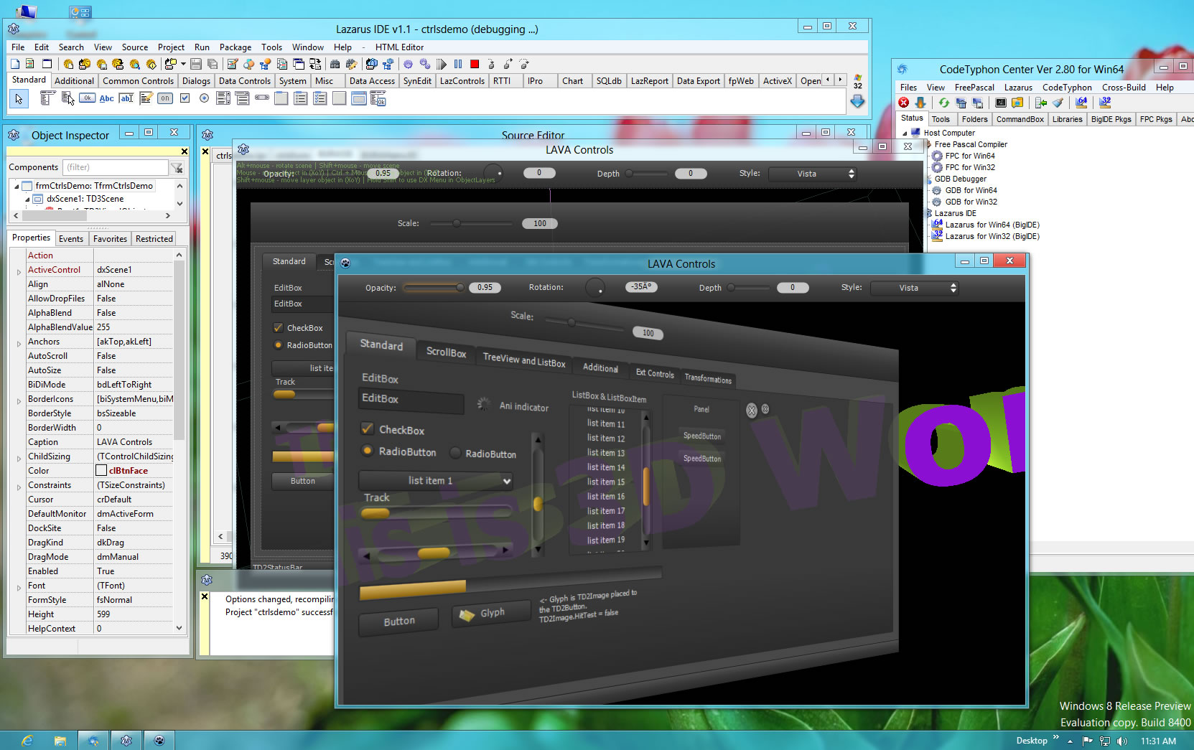Open the CommandBox tab in CodeTyphon Center
Viewport: 1194px width, 750px height.
(1020, 119)
